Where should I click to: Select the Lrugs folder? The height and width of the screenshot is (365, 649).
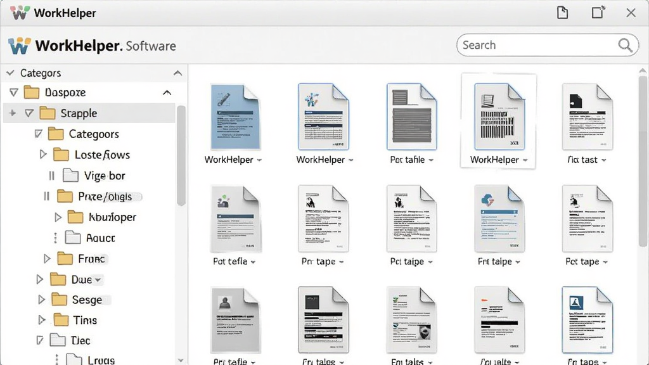click(x=91, y=359)
